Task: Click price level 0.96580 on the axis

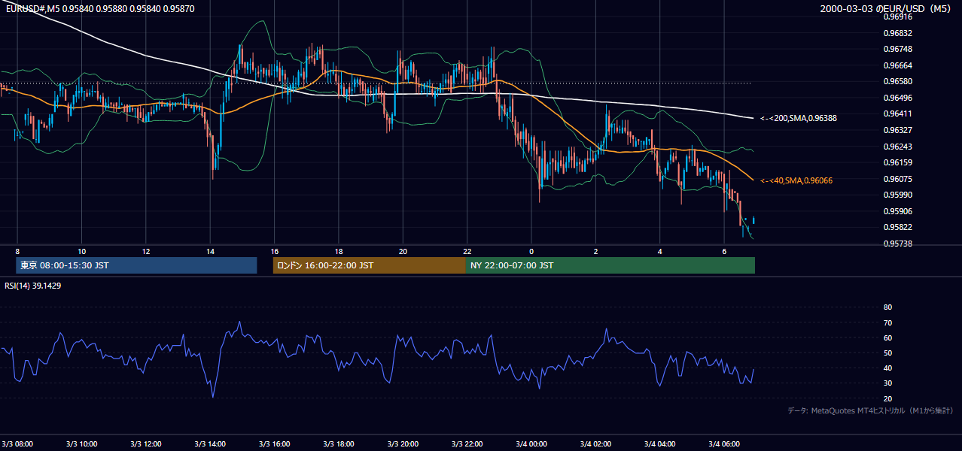Action: pyautogui.click(x=897, y=81)
